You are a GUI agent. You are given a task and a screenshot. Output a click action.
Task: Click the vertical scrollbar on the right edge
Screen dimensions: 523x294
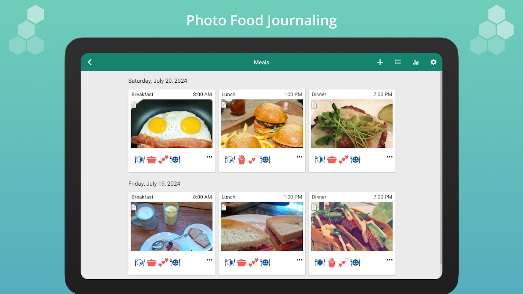441,167
